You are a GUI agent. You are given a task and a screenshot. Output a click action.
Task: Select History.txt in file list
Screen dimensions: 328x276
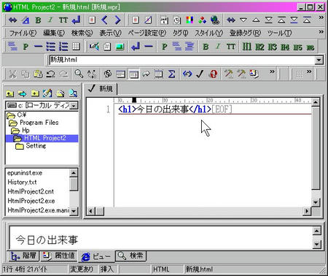pos(22,182)
